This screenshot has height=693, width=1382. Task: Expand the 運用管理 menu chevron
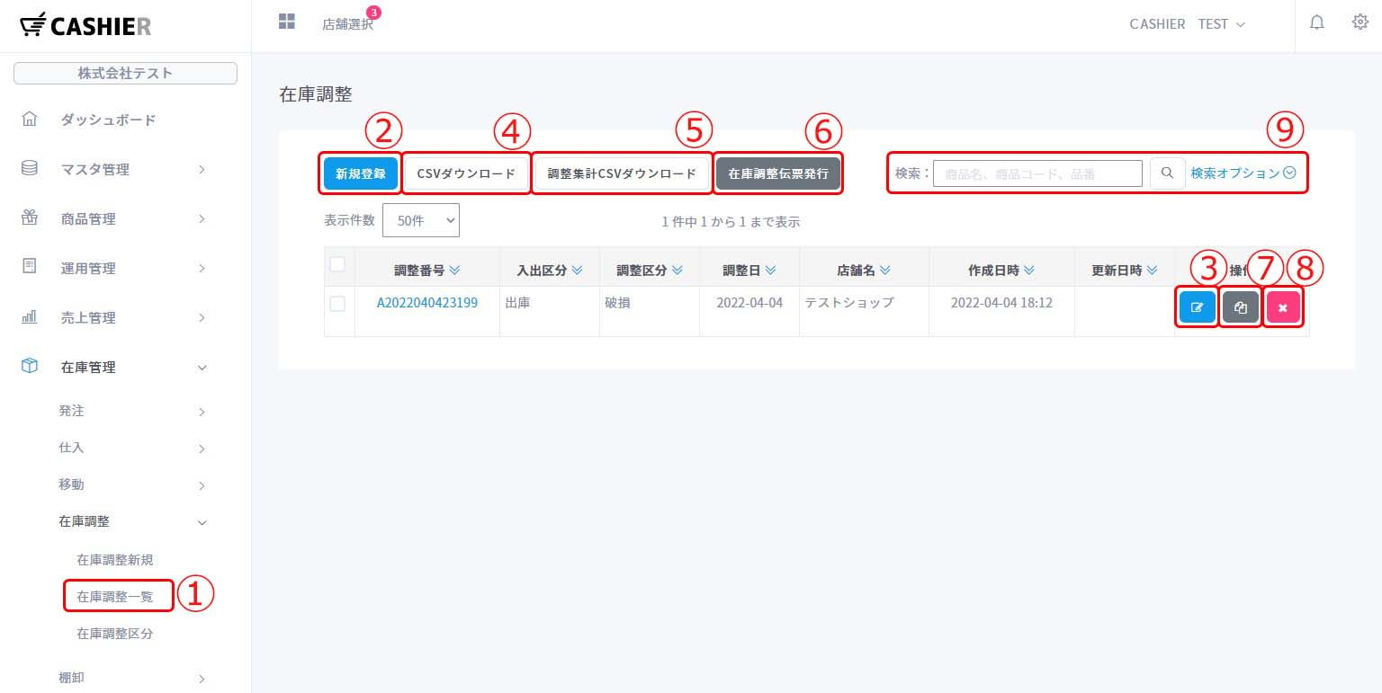[x=202, y=268]
